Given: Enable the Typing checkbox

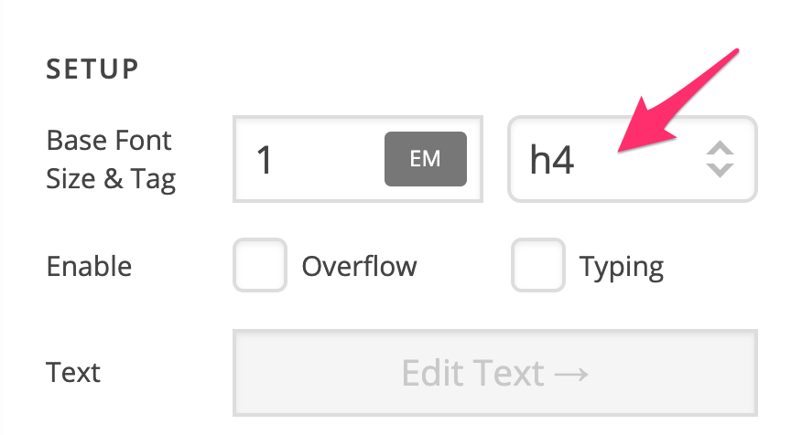Looking at the screenshot, I should tap(538, 265).
